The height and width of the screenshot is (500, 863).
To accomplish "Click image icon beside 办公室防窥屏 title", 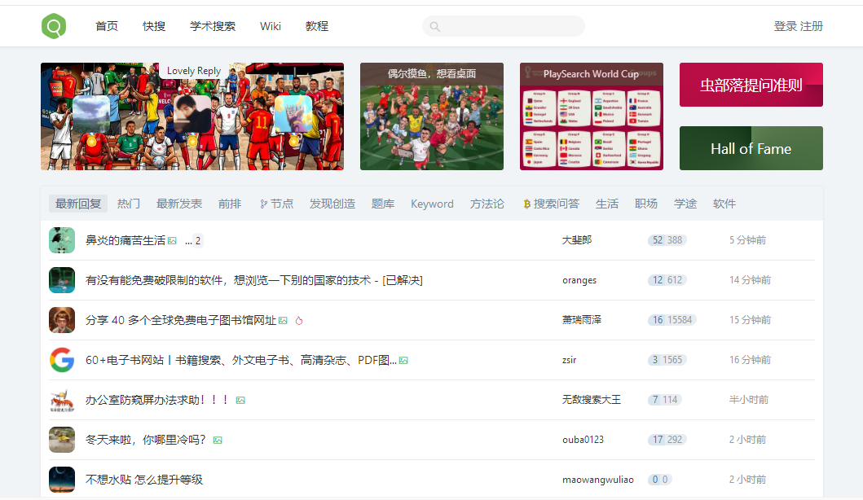I will 240,401.
